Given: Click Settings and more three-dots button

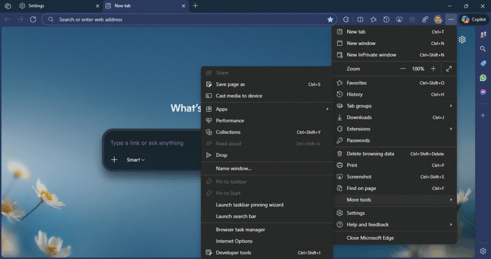Looking at the screenshot, I should click(x=451, y=19).
